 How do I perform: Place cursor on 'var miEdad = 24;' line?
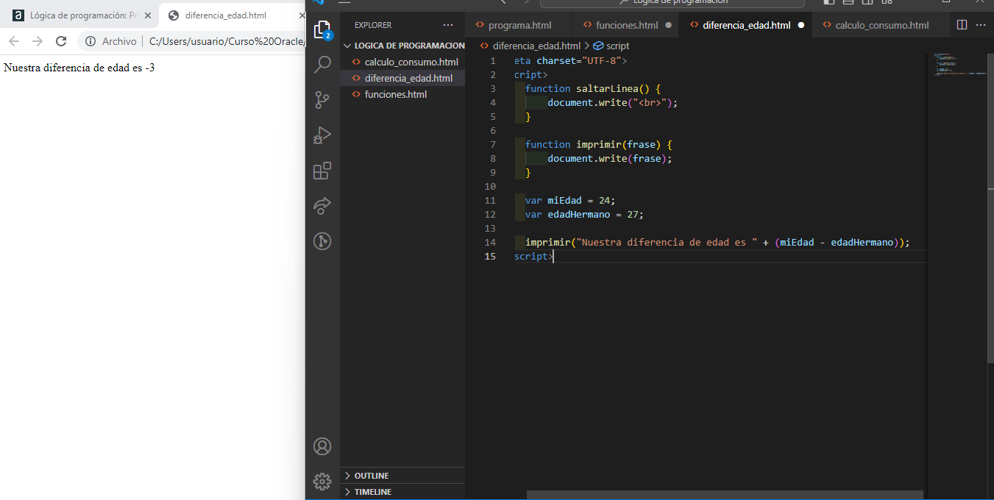(570, 201)
